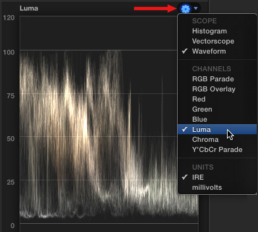
Task: Click the blue gear settings icon
Action: 185,9
